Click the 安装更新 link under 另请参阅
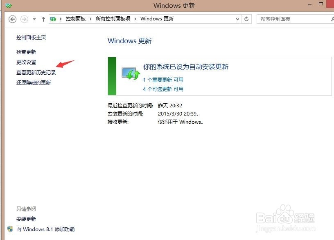 26,219
